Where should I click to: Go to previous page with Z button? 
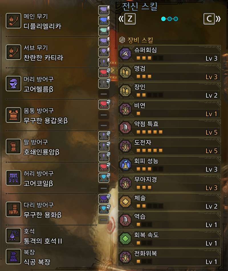(x=130, y=19)
